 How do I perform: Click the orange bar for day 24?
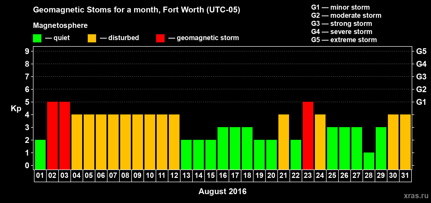320,142
